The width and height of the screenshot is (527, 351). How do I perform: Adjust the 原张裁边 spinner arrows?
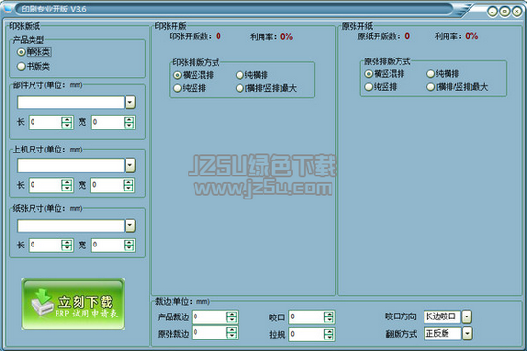(232, 333)
